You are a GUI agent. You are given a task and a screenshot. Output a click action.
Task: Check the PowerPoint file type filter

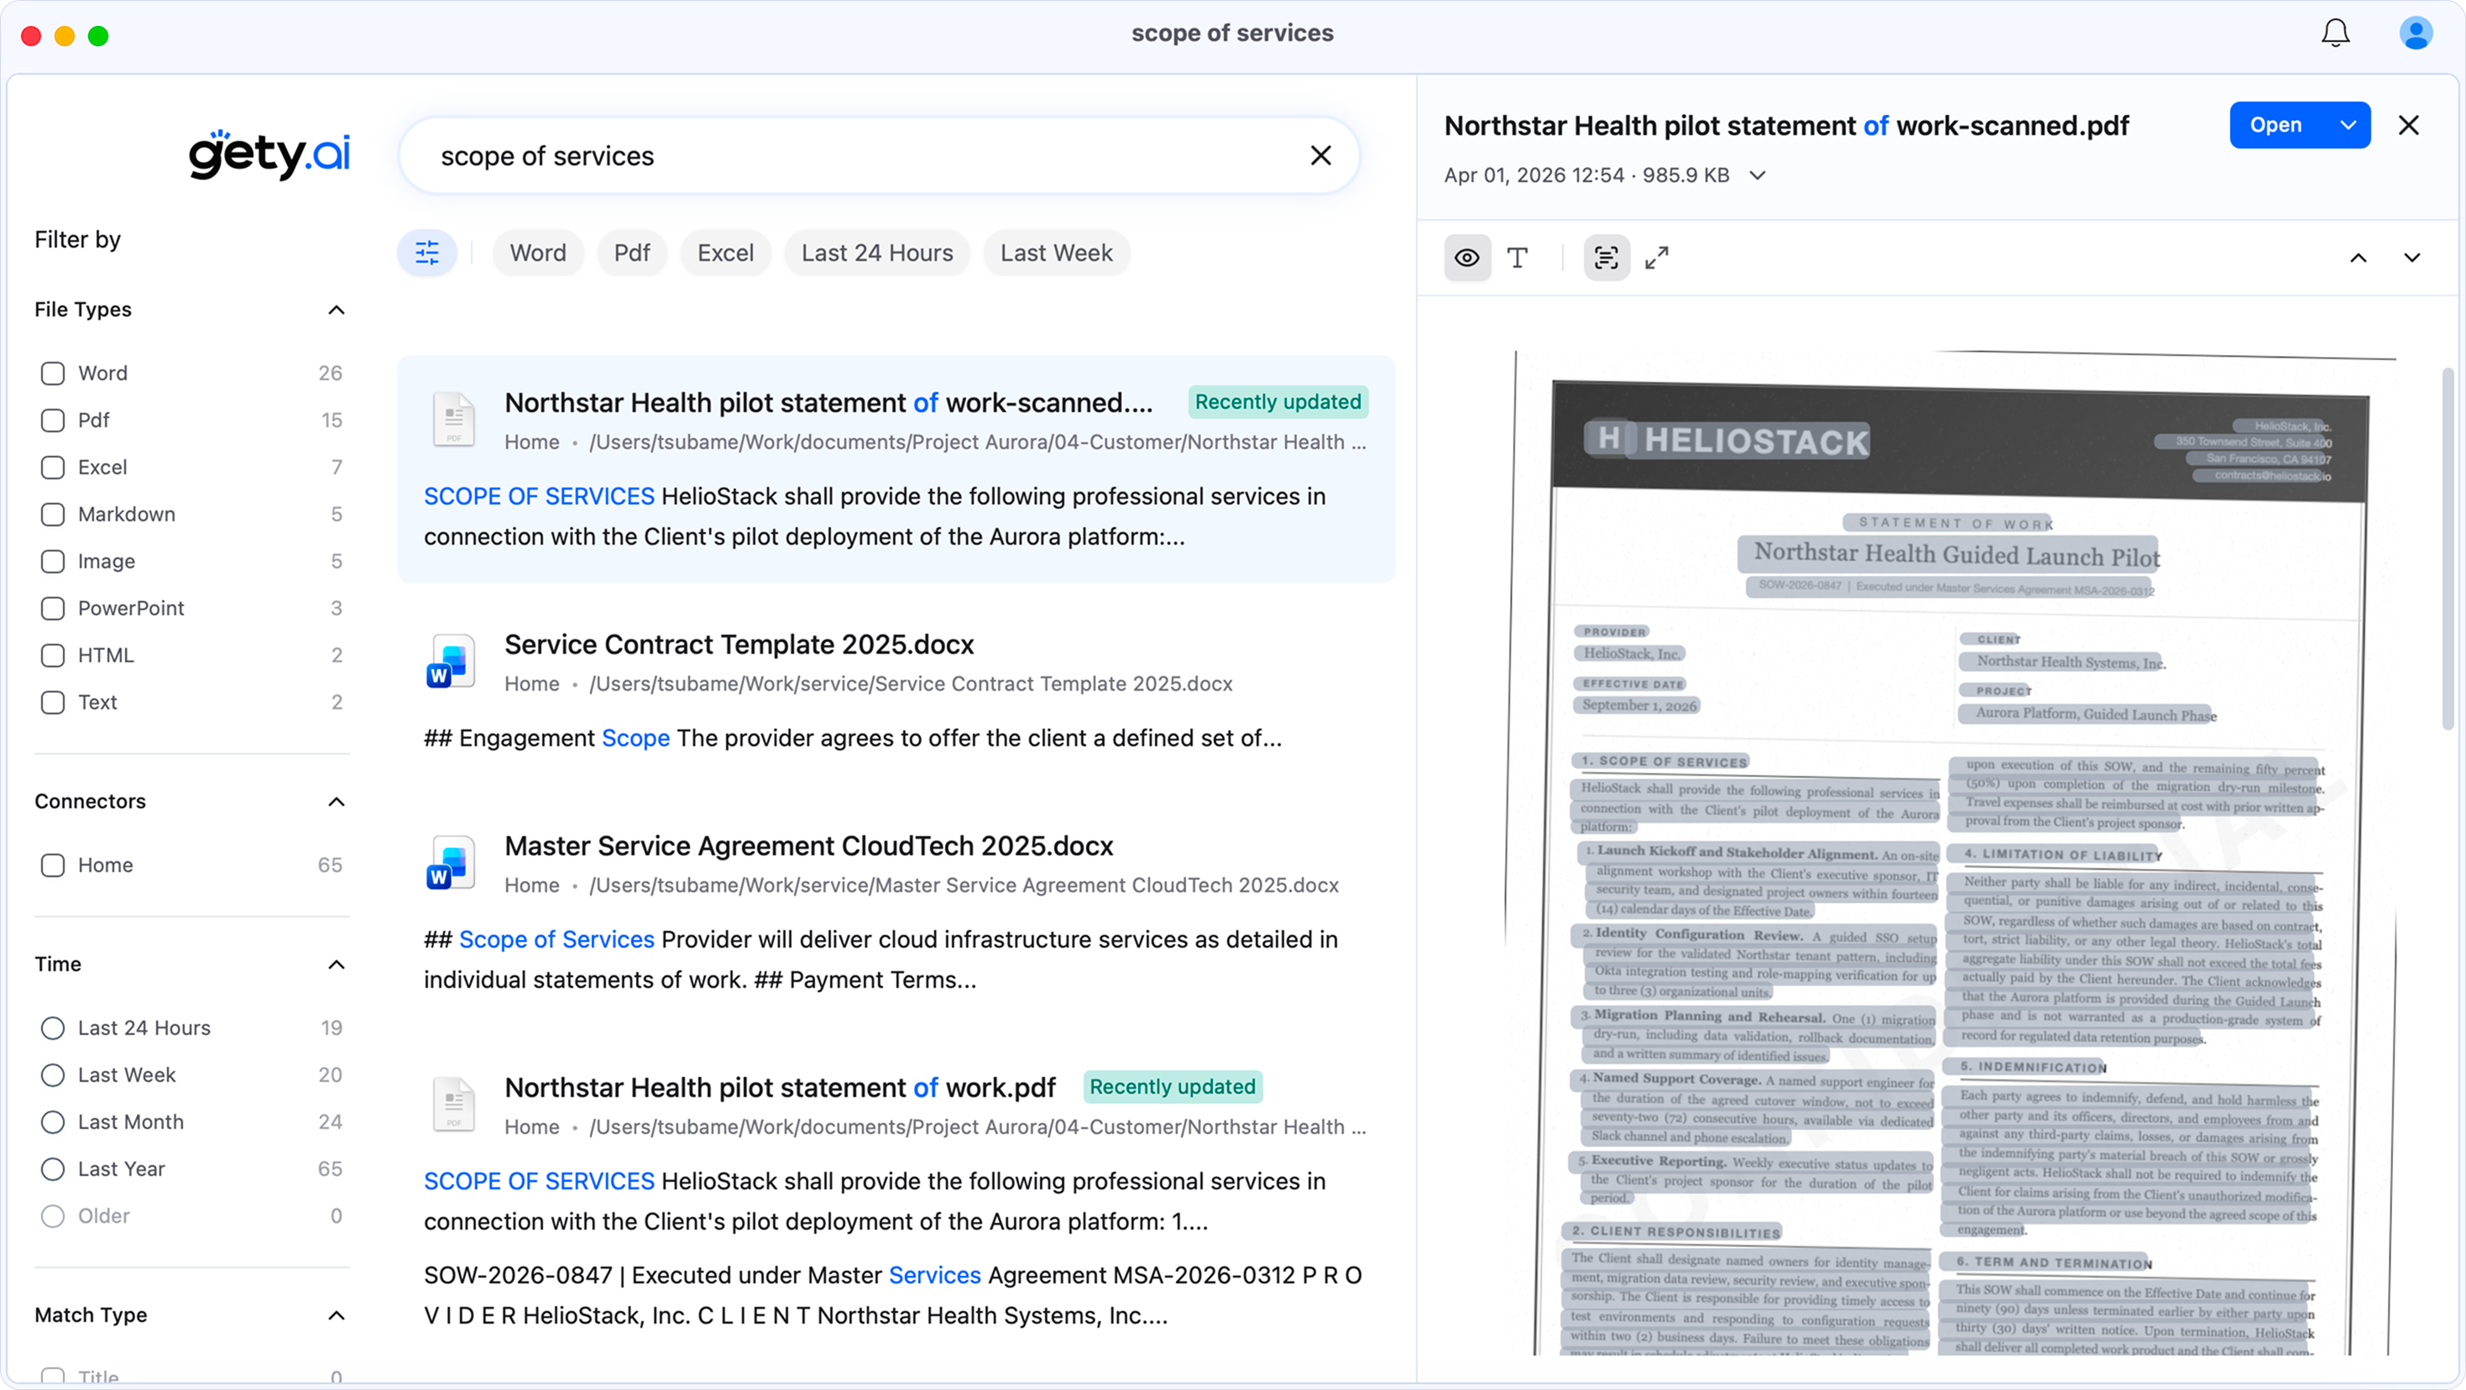pos(53,608)
